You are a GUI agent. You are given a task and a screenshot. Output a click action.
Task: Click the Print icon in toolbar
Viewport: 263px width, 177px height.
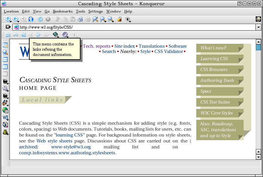coord(80,19)
